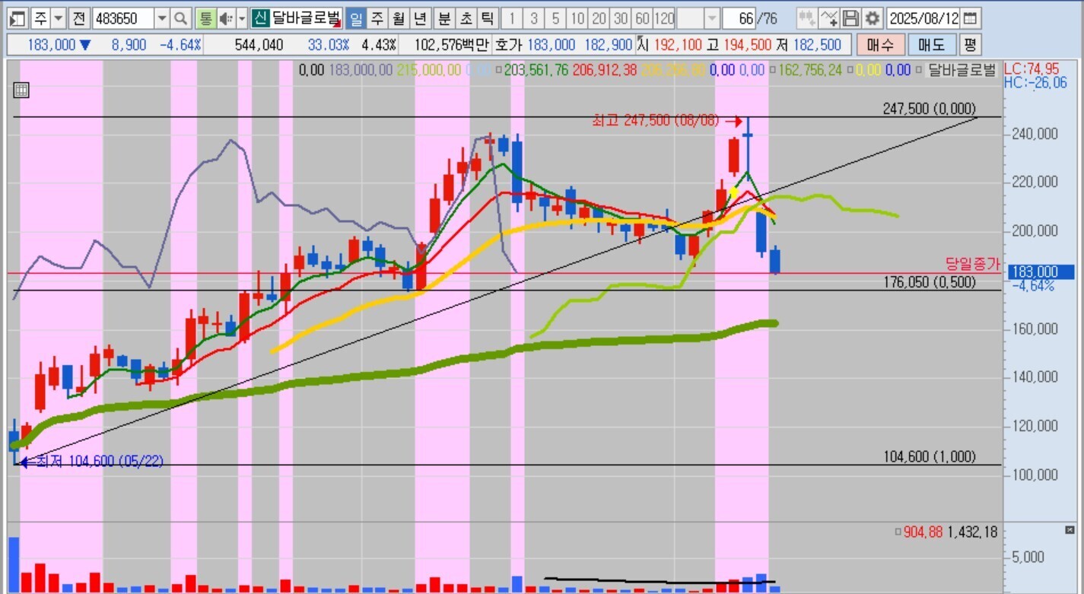Switch to the 분 minute period tab
This screenshot has width=1084, height=594.
click(x=444, y=18)
